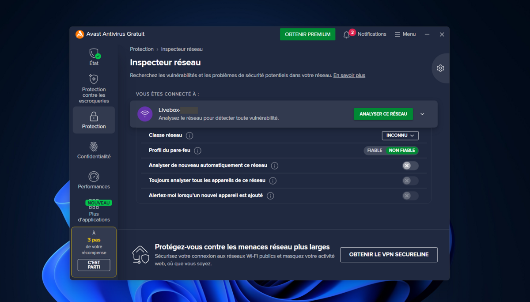Viewport: 530px width, 302px height.
Task: Toggle Alertez-moi lorsqu'un nouvel appareil est ajouté
Action: point(410,196)
